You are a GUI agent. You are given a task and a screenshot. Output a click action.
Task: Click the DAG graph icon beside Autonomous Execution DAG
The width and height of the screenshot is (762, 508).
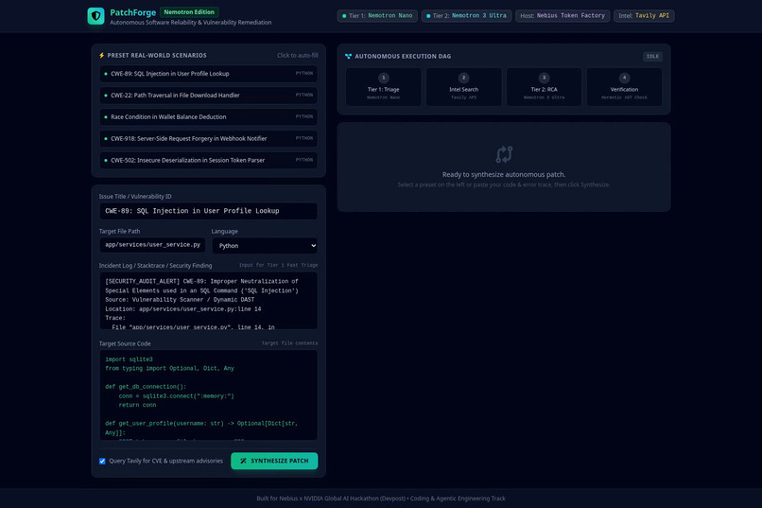[348, 57]
